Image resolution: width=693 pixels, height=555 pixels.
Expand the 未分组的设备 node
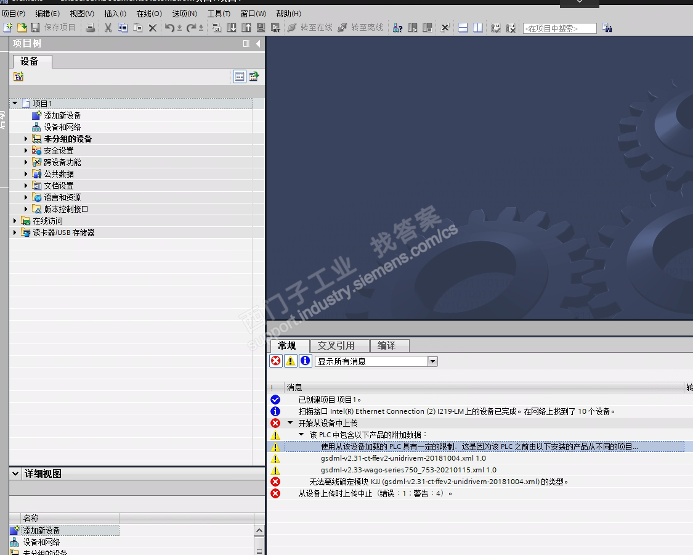(x=26, y=139)
